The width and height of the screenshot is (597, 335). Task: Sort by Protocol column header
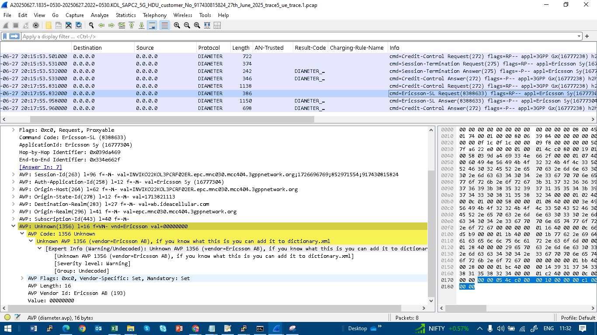208,48
